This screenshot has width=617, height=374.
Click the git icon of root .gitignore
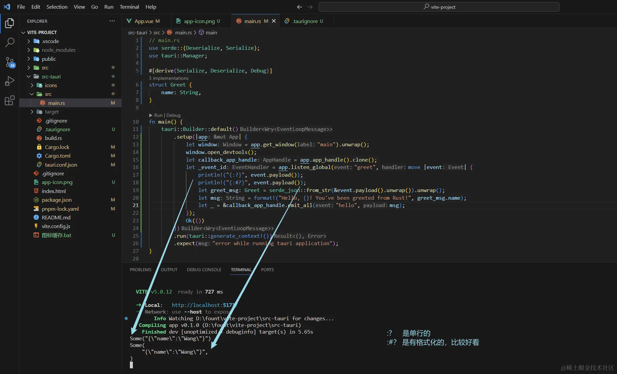pyautogui.click(x=36, y=173)
